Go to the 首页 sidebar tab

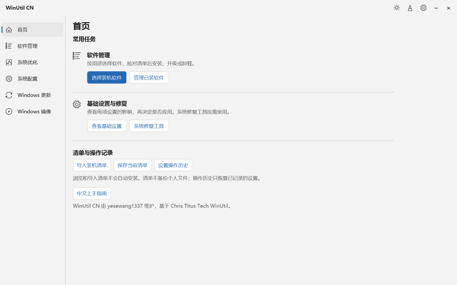32,30
